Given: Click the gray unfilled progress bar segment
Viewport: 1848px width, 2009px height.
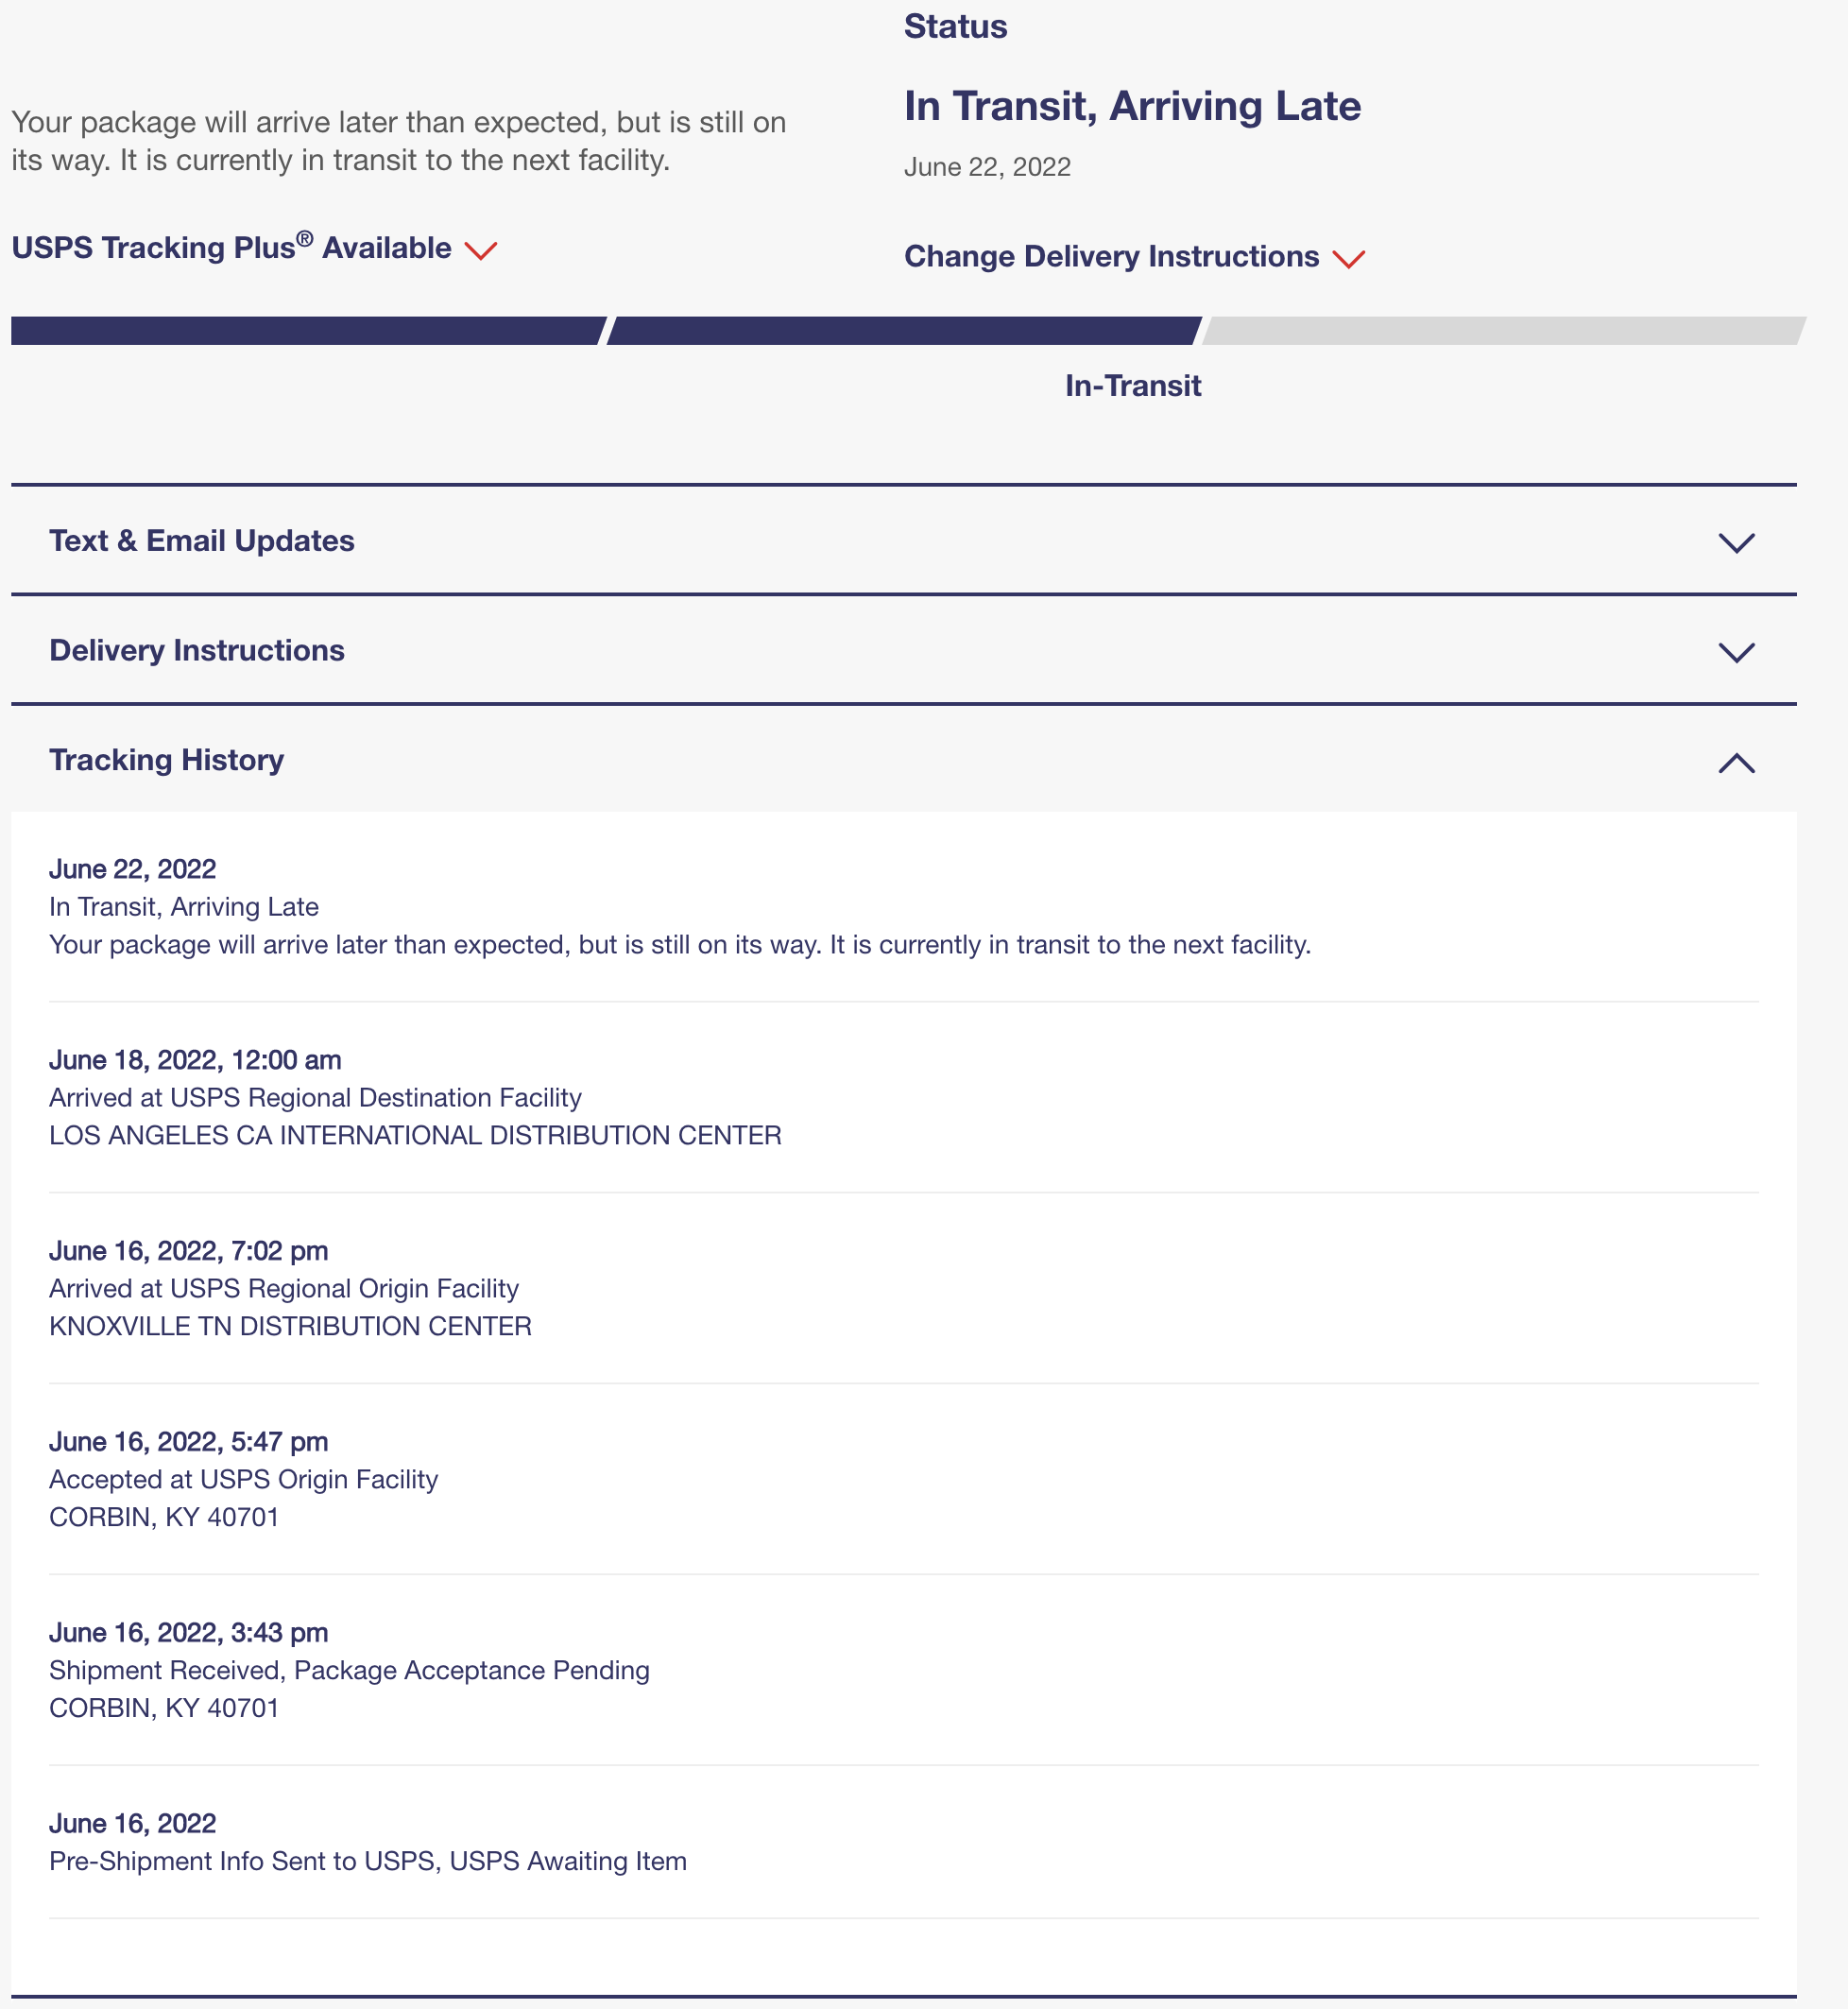Looking at the screenshot, I should click(1503, 331).
